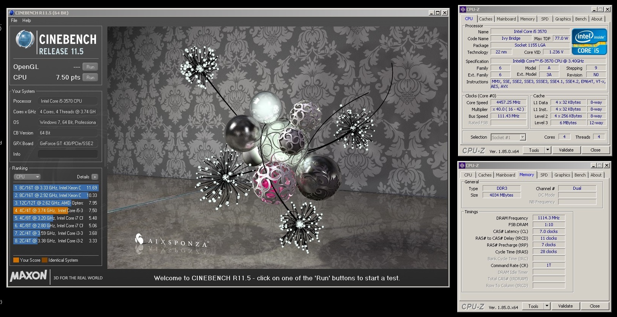Click the CAS# Latency 7.0 clocks value
This screenshot has height=317, width=617.
pos(549,231)
